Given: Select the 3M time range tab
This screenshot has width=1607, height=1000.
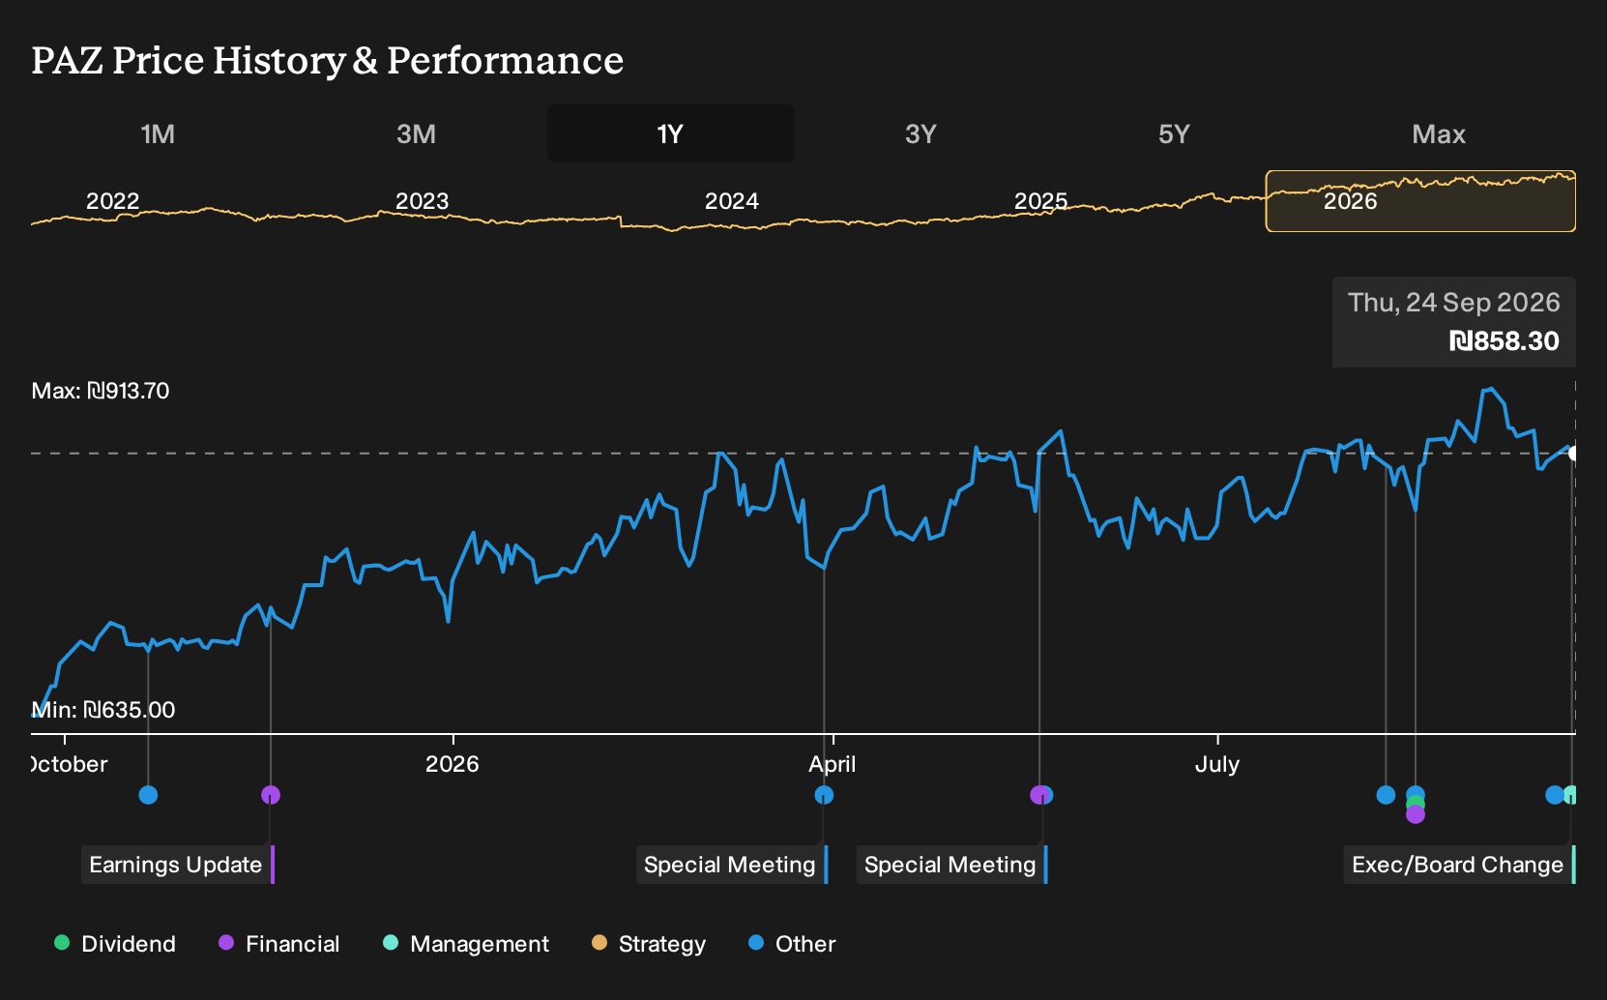Looking at the screenshot, I should tap(416, 133).
